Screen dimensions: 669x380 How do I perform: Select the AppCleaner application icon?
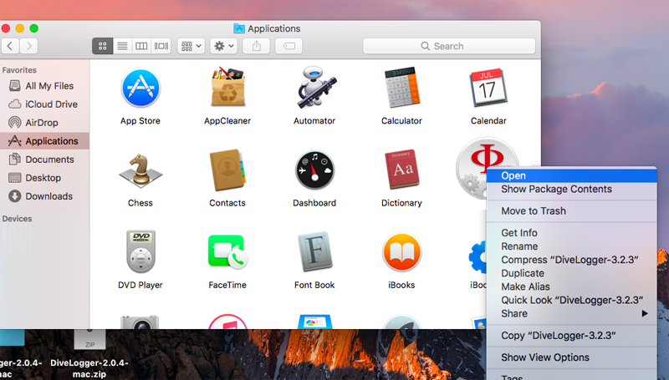pos(227,87)
